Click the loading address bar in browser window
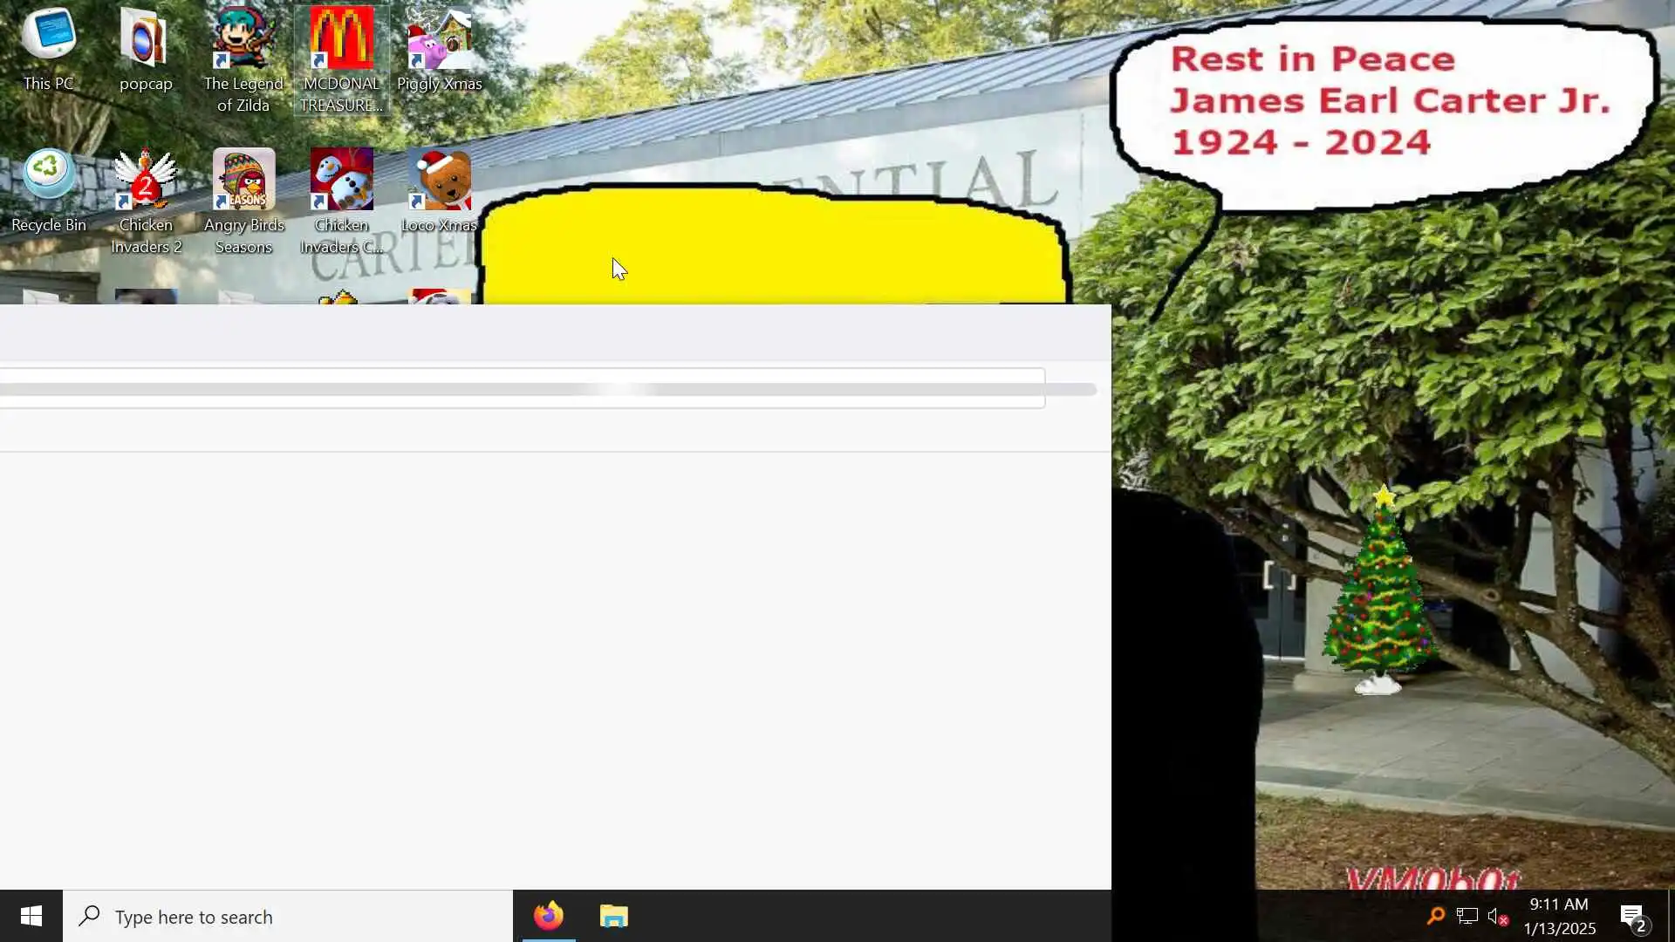Screen dimensions: 1675x942 (522, 388)
